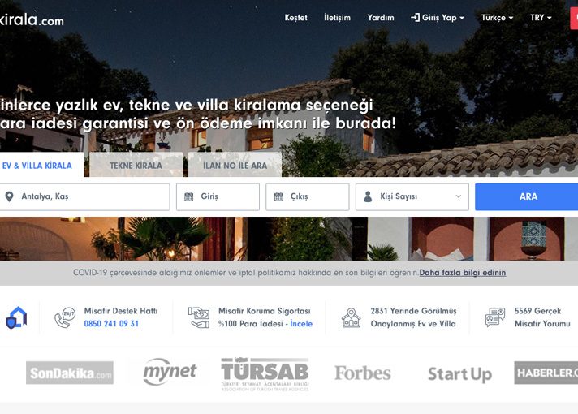Click the blue house shield icon
Screen dimensions: 578x414
click(16, 317)
